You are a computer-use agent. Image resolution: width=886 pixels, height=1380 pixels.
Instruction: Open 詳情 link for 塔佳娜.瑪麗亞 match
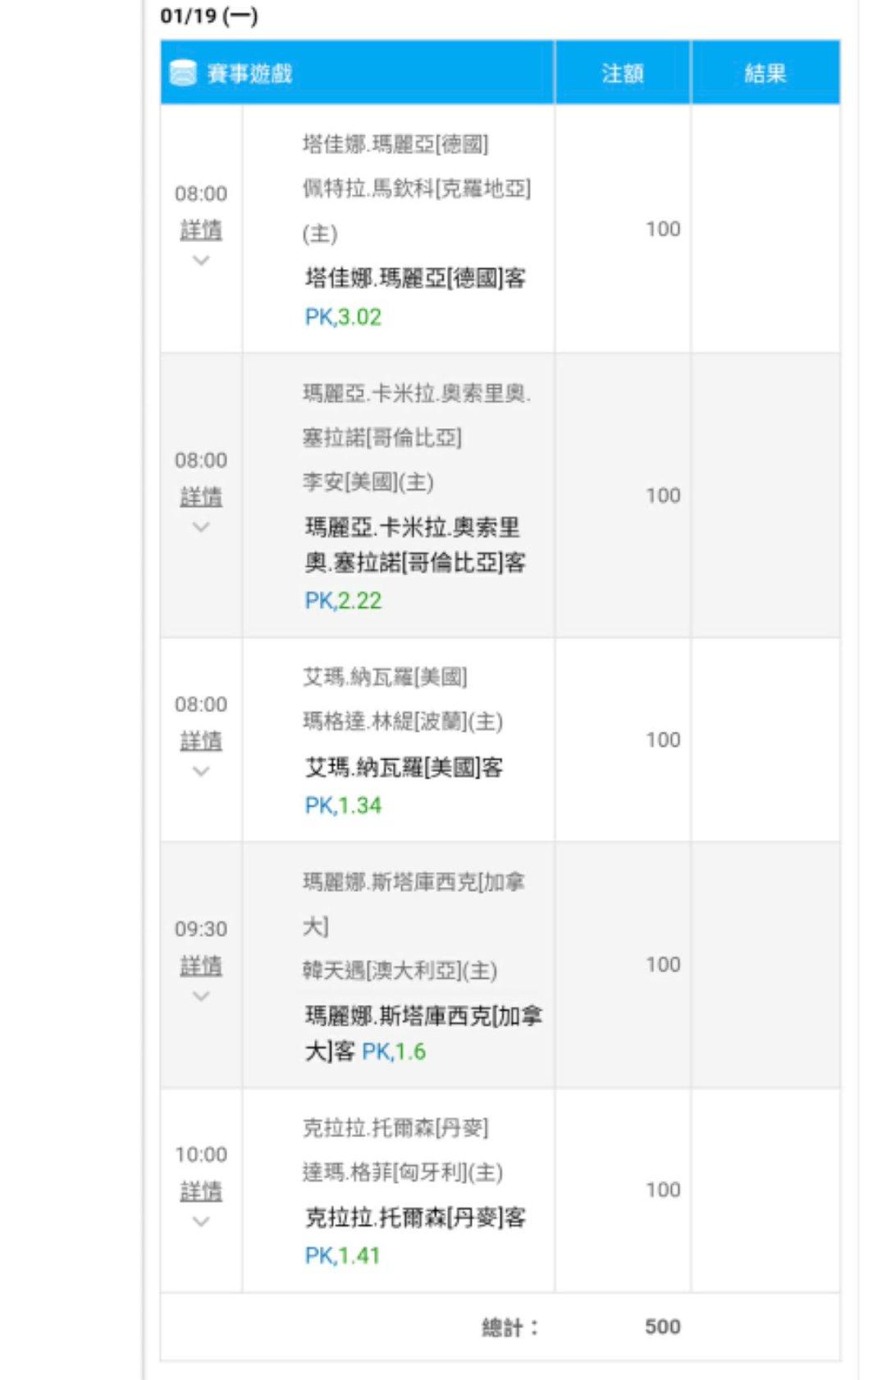[201, 230]
